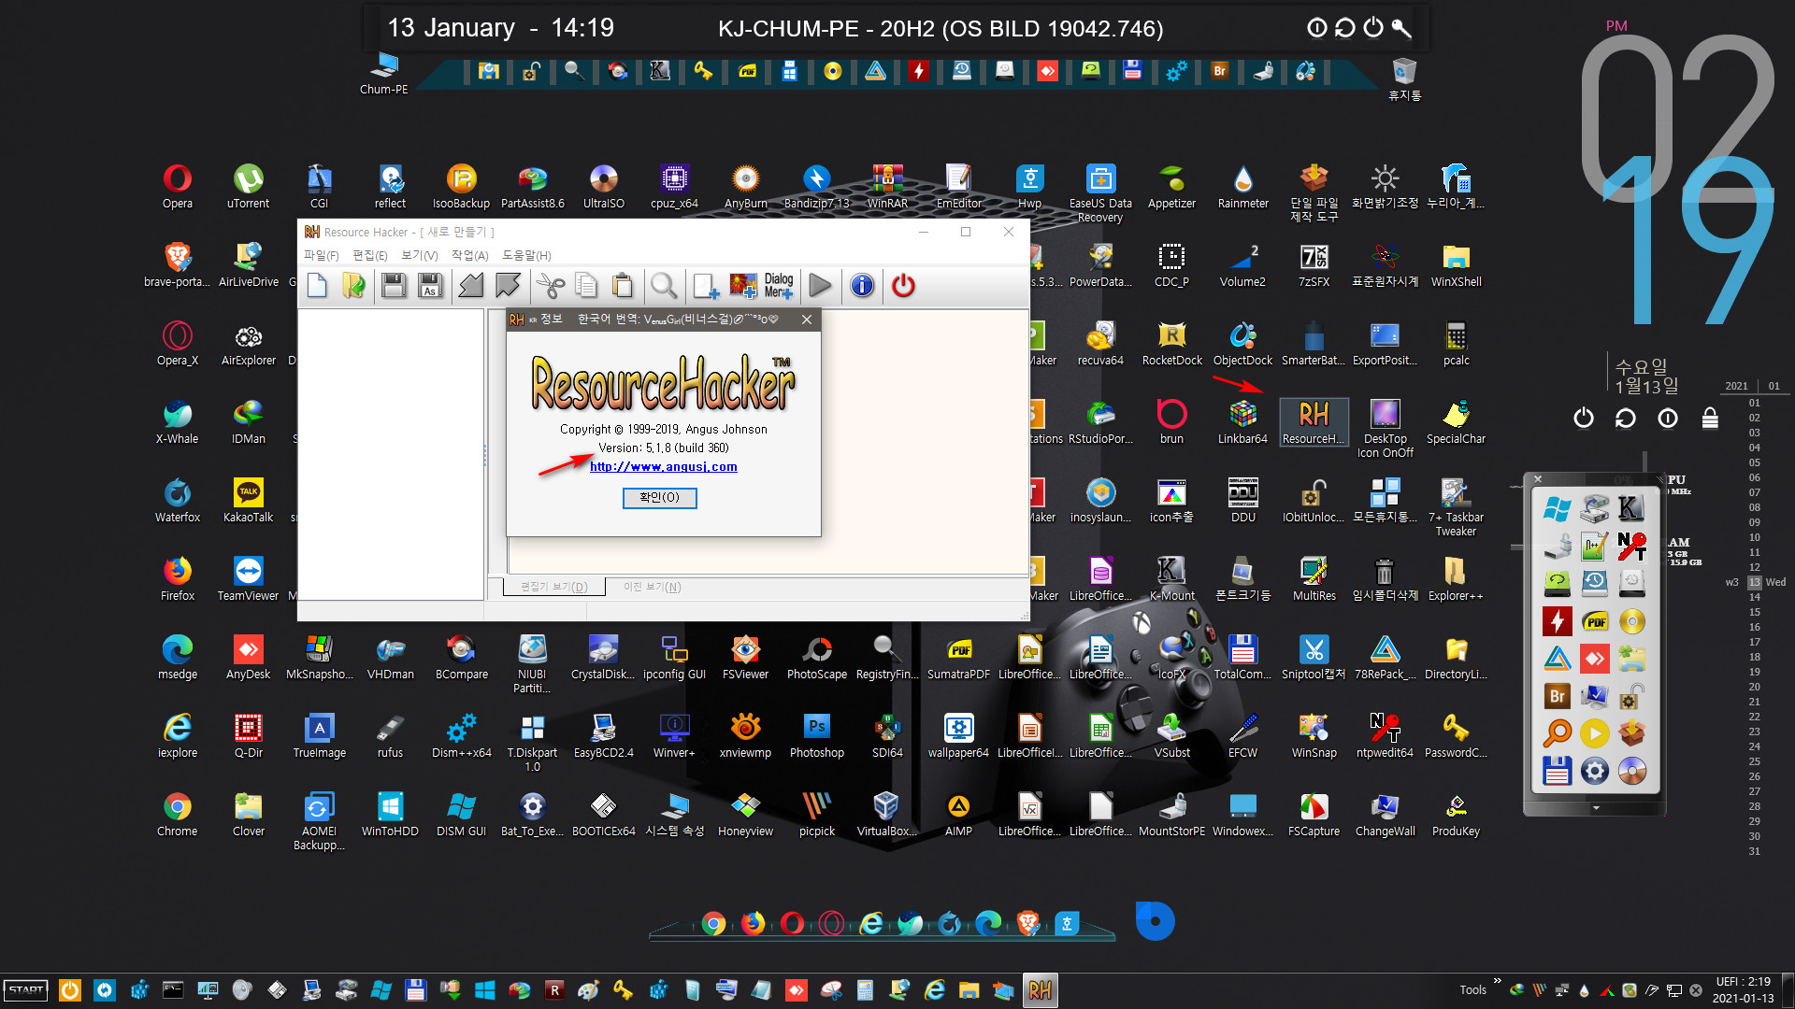Click the Tools label on the taskbar
Viewport: 1795px width, 1009px height.
click(x=1473, y=990)
